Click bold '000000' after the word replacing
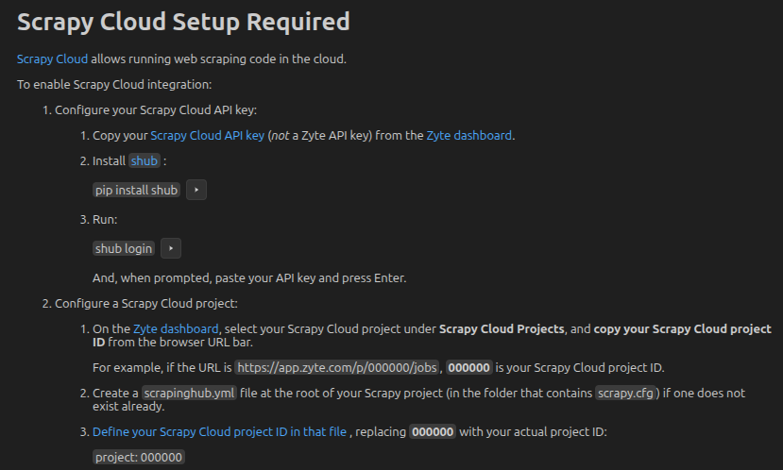Viewport: 783px width, 470px height. [434, 431]
